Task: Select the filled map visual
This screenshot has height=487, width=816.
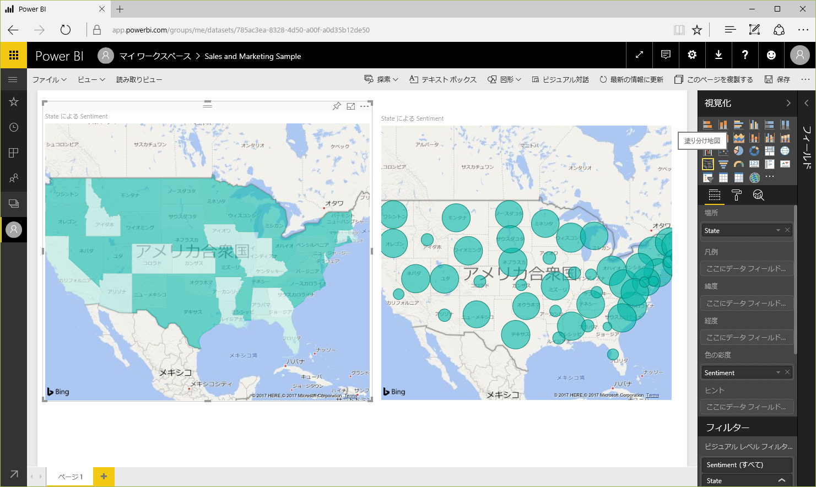Action: click(708, 164)
